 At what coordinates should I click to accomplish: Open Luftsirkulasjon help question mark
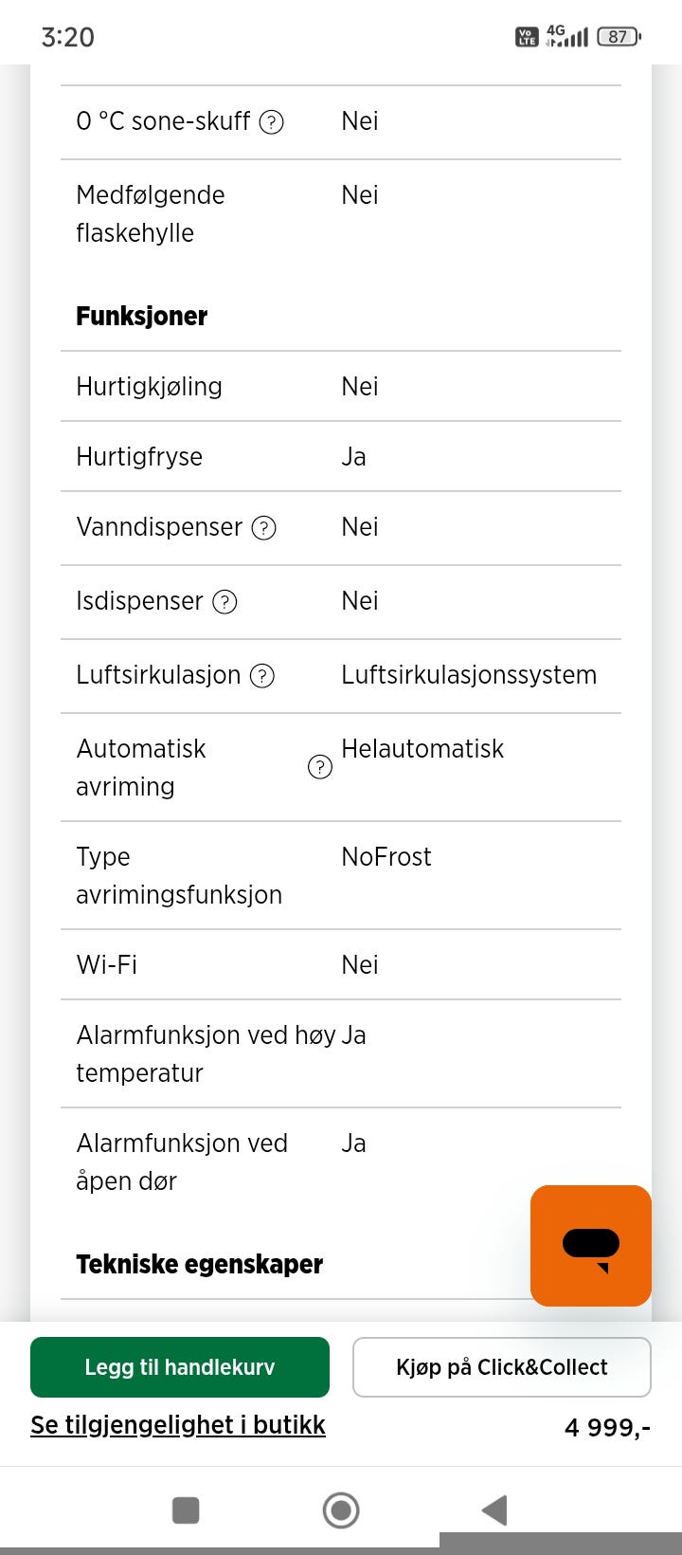pos(262,676)
